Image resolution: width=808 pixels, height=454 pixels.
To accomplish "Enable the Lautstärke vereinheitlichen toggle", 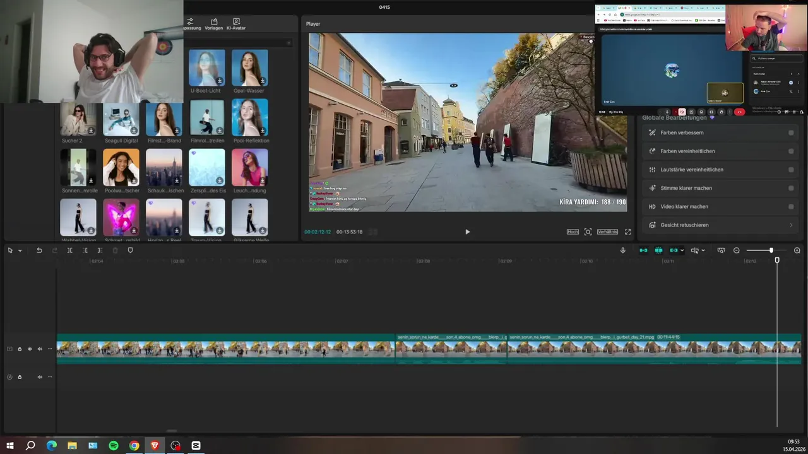I will [791, 170].
